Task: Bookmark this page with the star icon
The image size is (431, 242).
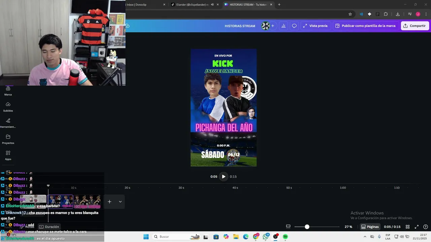Action: tap(350, 14)
